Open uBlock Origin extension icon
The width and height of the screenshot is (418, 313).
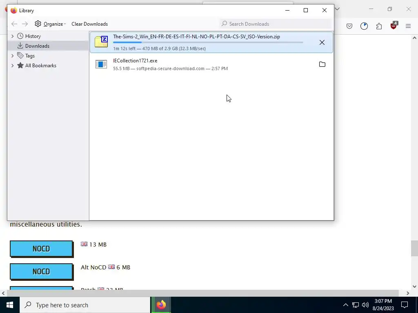pyautogui.click(x=394, y=26)
